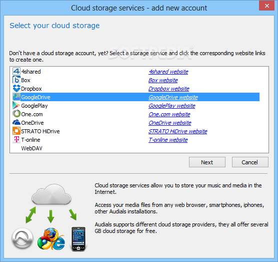
Task: Click the Cancel button
Action: click(250, 162)
